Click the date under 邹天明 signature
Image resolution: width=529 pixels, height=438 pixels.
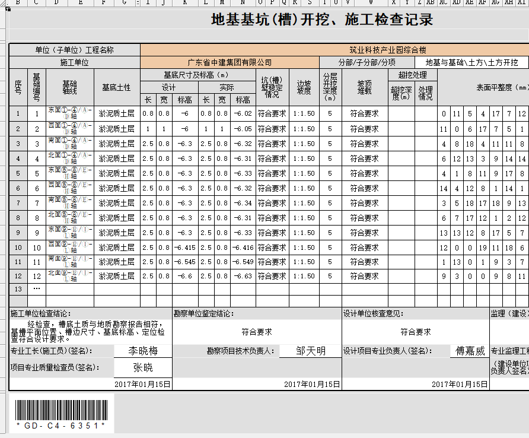[312, 385]
